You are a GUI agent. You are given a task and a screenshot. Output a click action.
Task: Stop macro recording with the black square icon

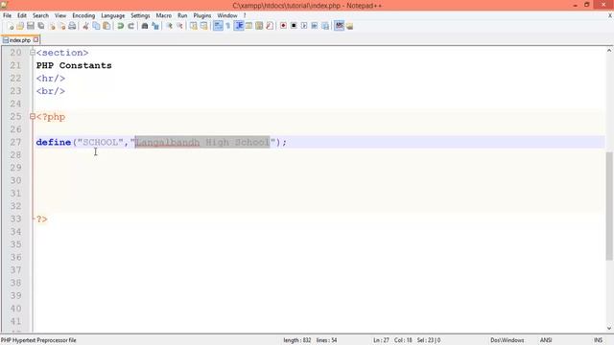pos(294,26)
